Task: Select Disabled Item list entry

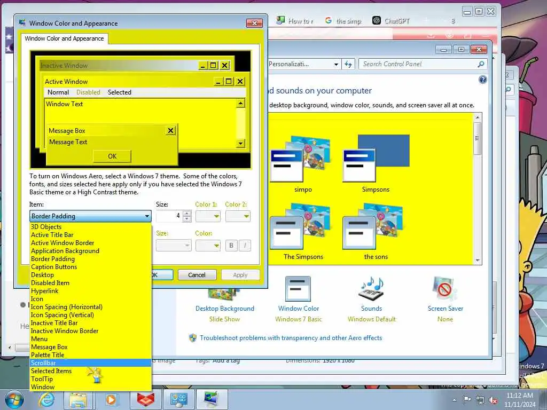Action: [x=90, y=283]
